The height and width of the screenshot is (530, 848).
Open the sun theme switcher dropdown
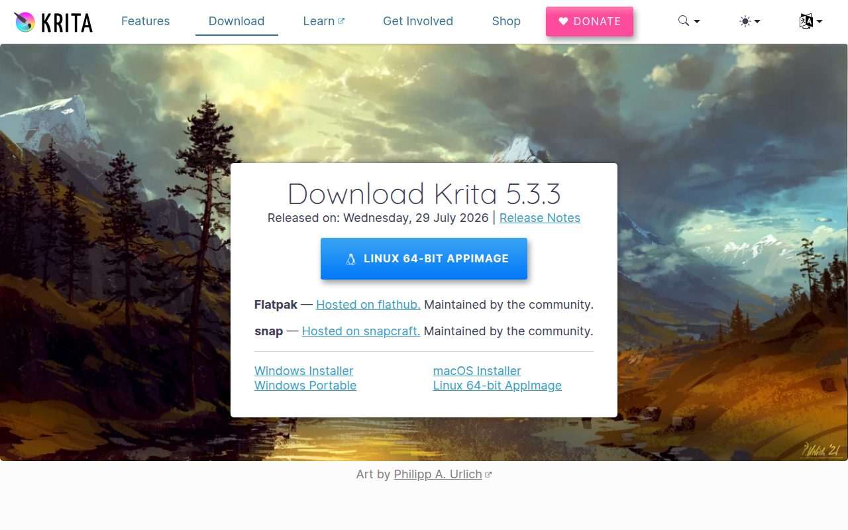point(749,21)
